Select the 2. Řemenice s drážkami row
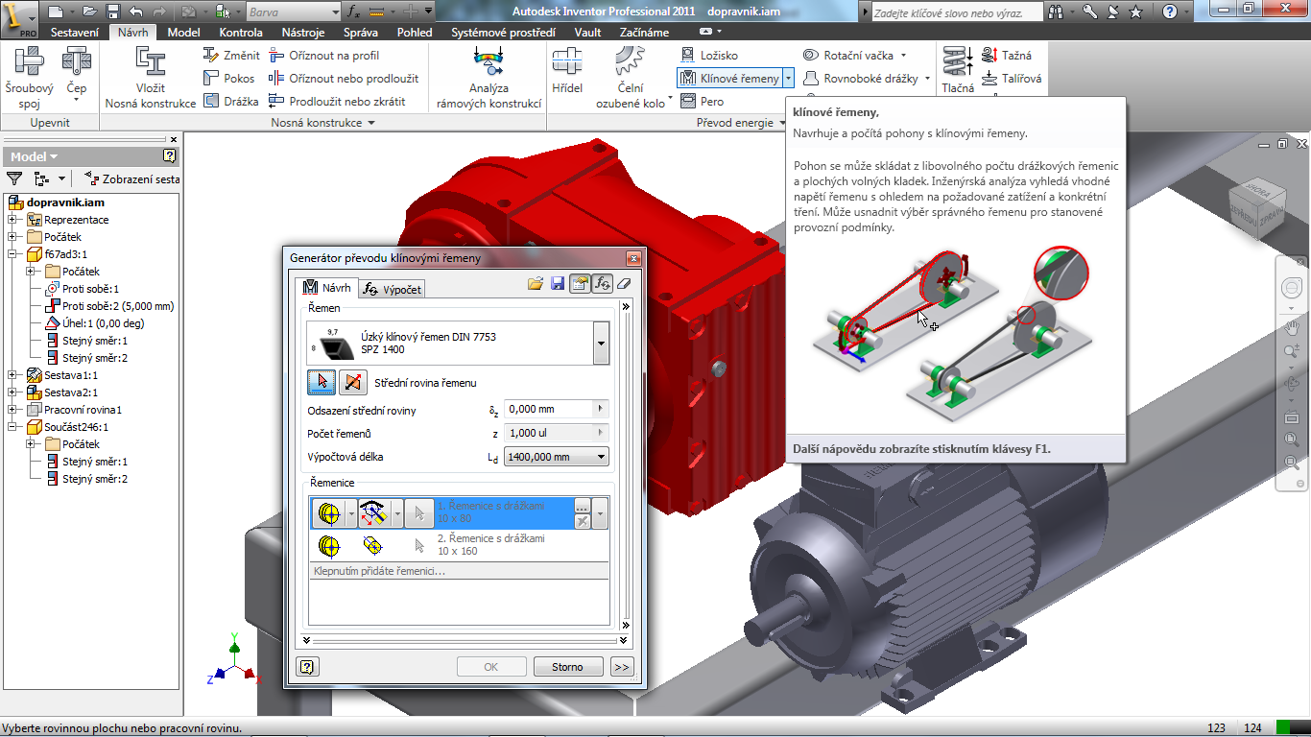 (x=459, y=545)
